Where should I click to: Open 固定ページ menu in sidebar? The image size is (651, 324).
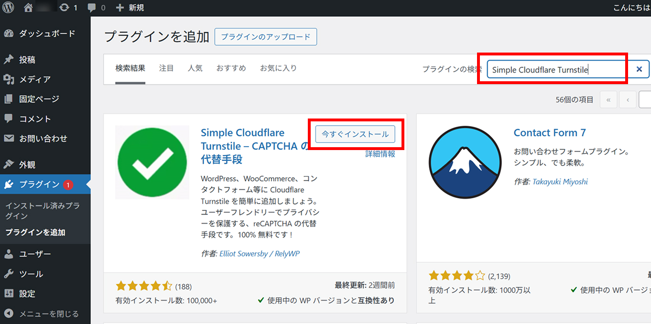pyautogui.click(x=45, y=99)
